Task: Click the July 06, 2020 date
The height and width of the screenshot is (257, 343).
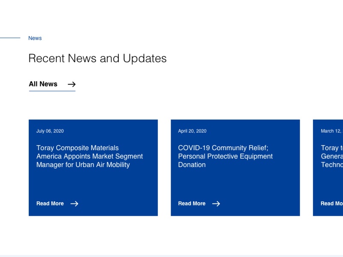Action: coord(50,131)
